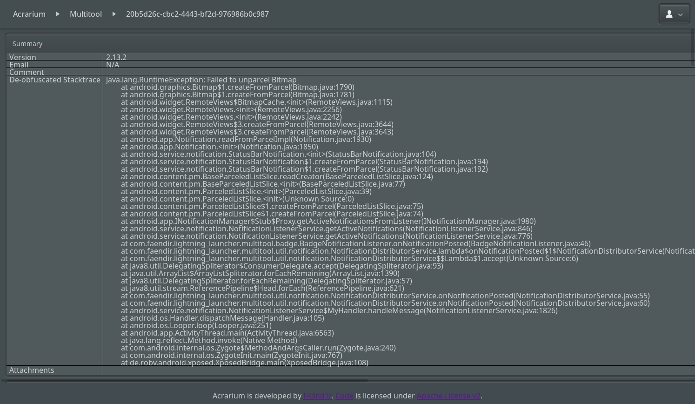Select the INotificationManager$Stub$Proxy line
This screenshot has height=404, width=695.
pyautogui.click(x=328, y=221)
